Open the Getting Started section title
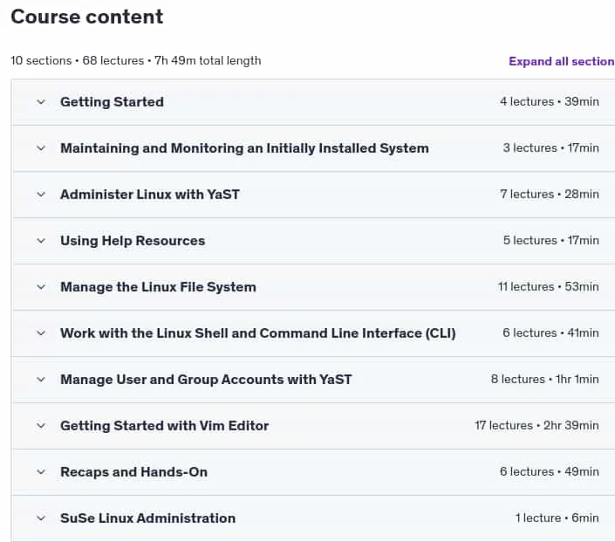This screenshot has height=542, width=615. [112, 102]
